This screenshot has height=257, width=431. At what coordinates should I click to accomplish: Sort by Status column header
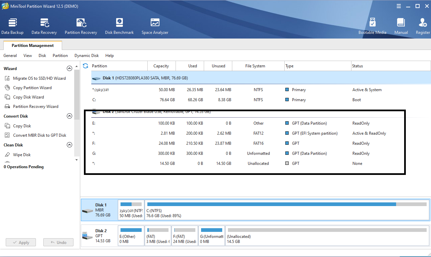click(391, 66)
